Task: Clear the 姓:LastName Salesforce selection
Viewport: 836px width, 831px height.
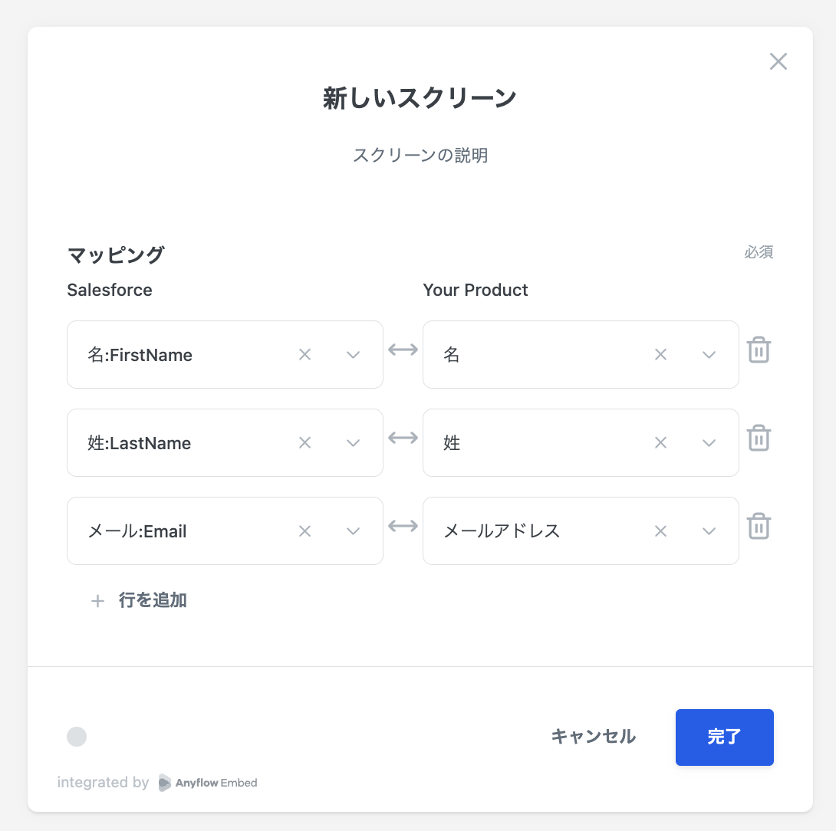Action: click(x=304, y=442)
